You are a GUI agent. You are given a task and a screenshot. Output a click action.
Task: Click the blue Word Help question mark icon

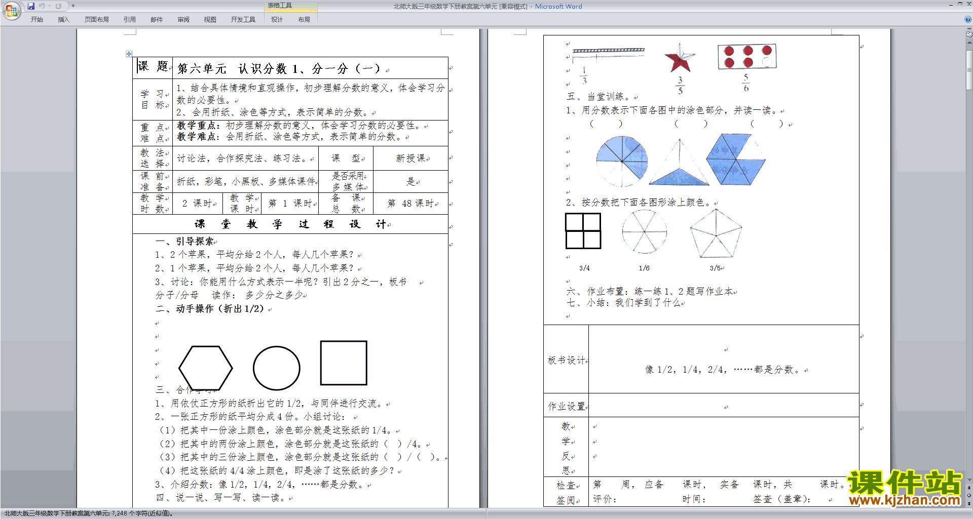coord(968,19)
